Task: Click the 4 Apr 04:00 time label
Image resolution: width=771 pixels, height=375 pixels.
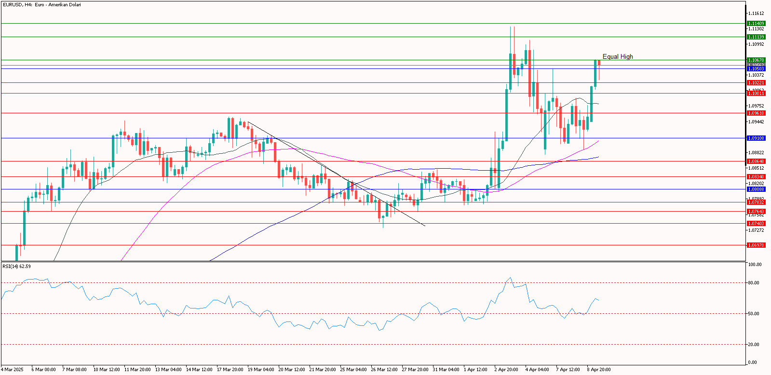Action: (x=537, y=370)
